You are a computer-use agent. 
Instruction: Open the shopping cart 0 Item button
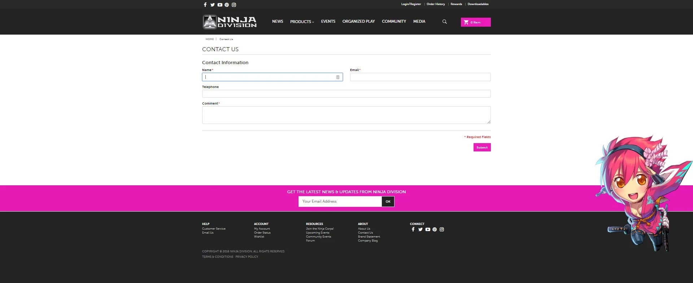(x=476, y=22)
